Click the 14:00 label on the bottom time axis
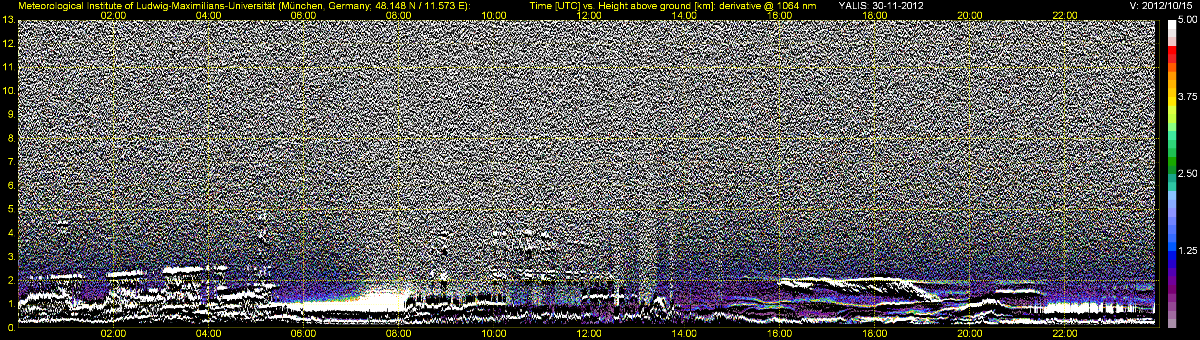1200x340 pixels. tap(684, 334)
